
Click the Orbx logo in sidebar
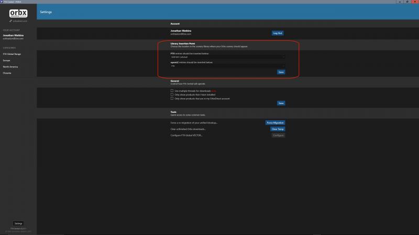point(18,13)
